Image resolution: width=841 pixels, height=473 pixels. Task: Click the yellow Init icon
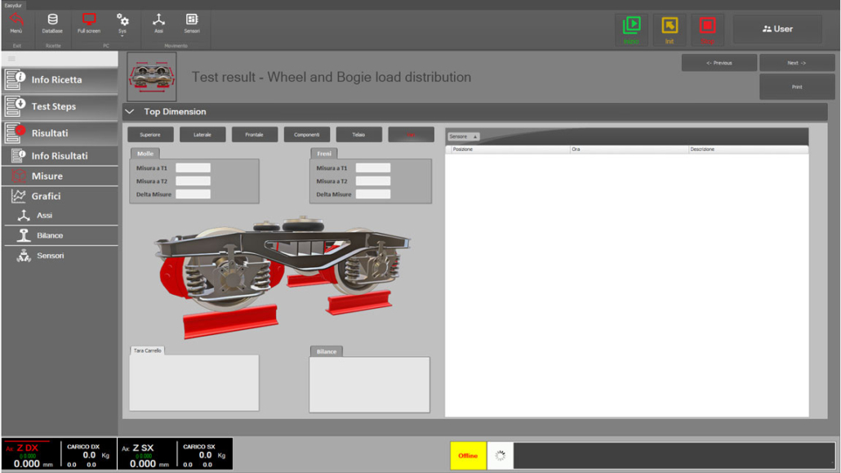point(670,28)
